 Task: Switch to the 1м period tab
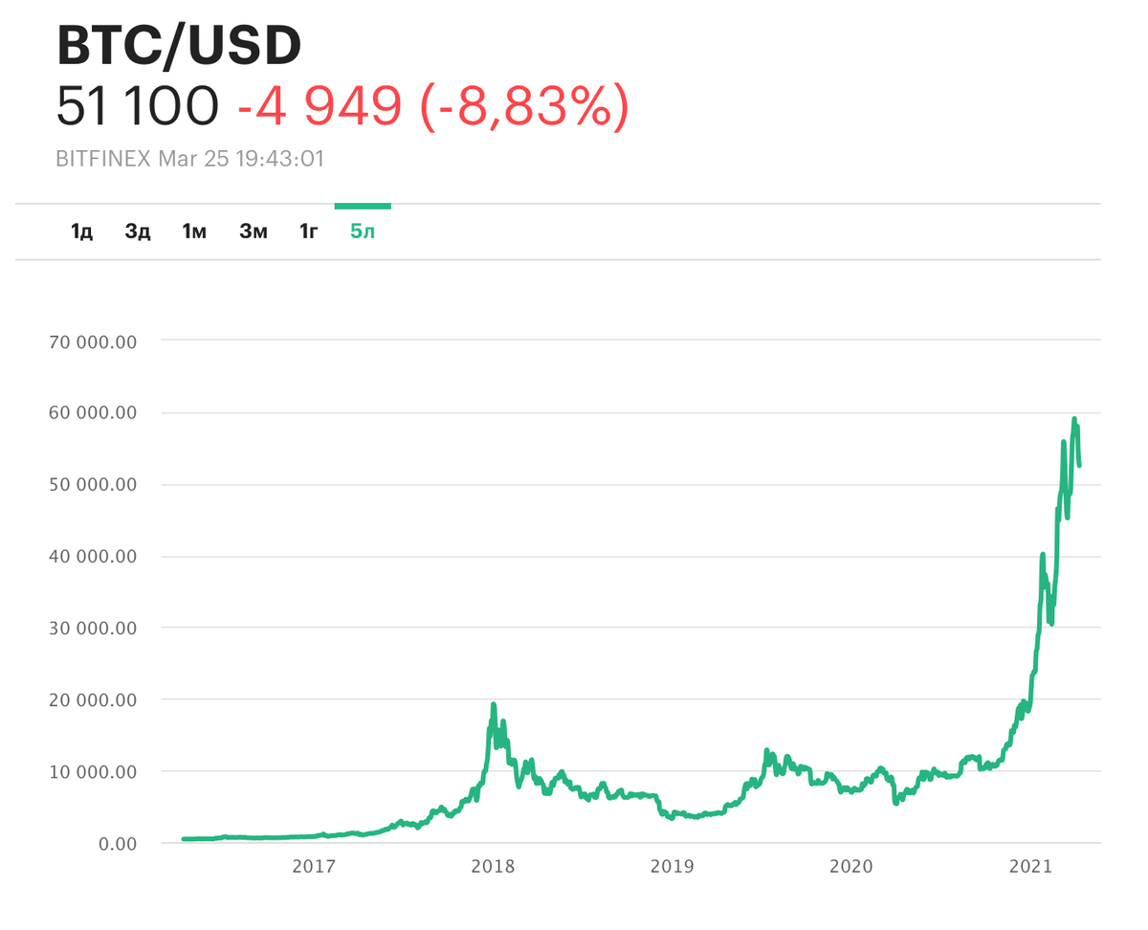(x=194, y=232)
